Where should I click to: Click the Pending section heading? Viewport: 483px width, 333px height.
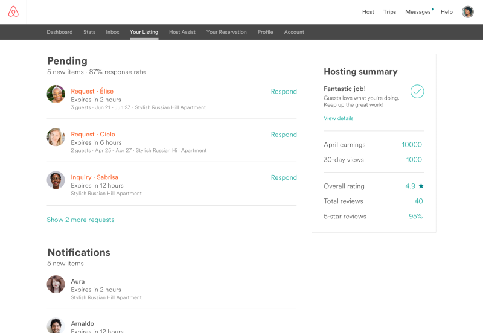click(x=67, y=61)
